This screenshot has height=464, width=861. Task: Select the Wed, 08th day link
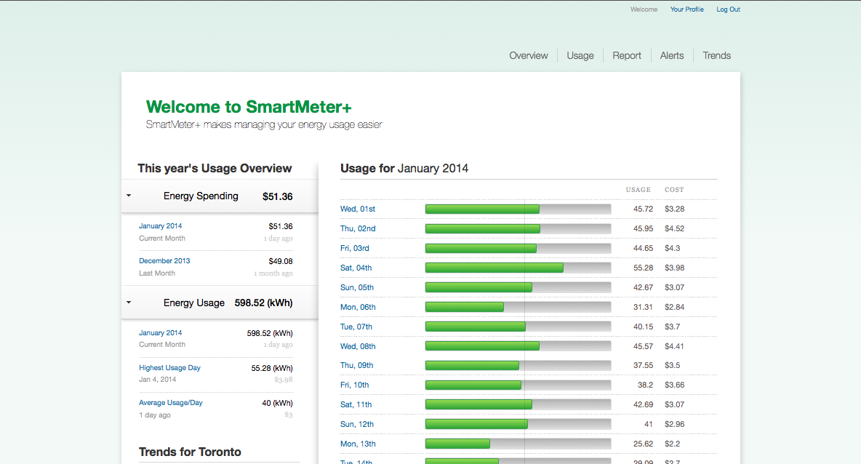358,346
